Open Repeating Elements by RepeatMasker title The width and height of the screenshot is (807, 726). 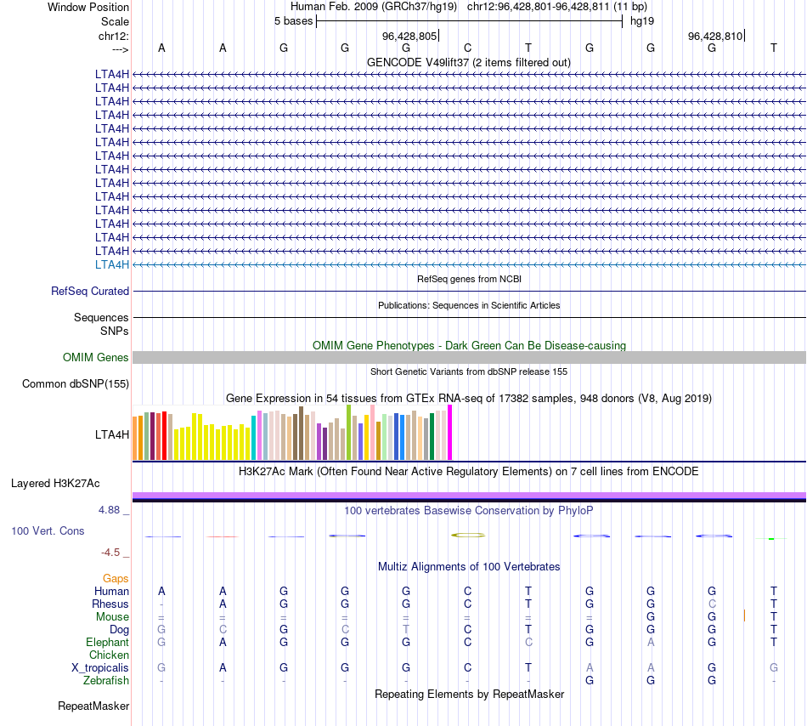(x=469, y=694)
